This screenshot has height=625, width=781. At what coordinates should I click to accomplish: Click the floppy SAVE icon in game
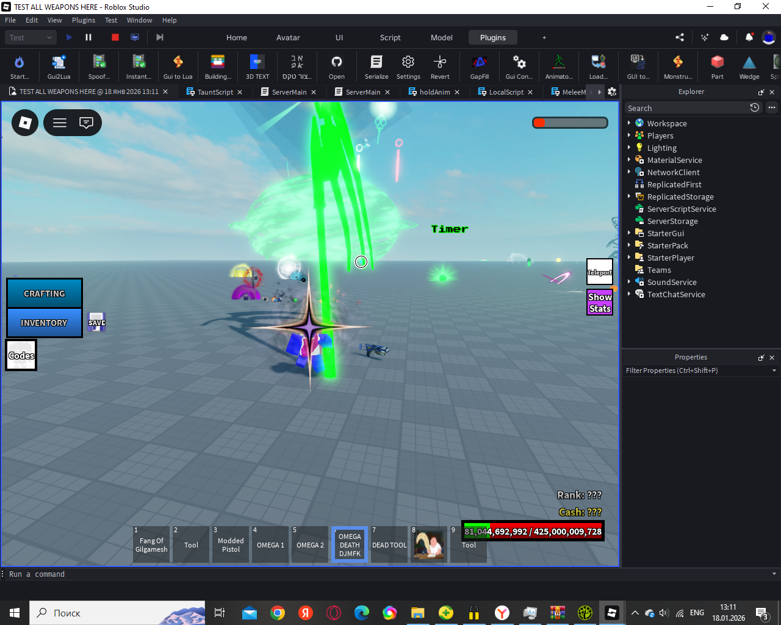point(96,322)
